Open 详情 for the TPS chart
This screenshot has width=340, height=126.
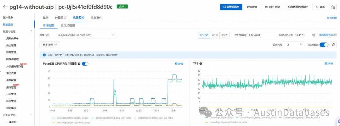click(x=329, y=64)
